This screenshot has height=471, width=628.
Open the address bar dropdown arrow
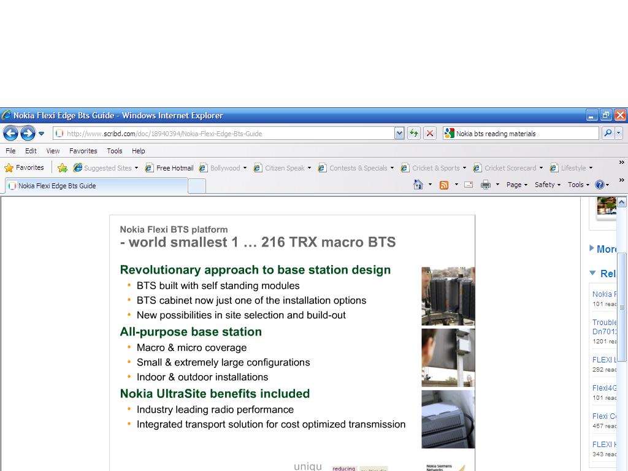point(399,133)
